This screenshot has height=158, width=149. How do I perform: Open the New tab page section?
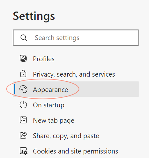click(76, 120)
